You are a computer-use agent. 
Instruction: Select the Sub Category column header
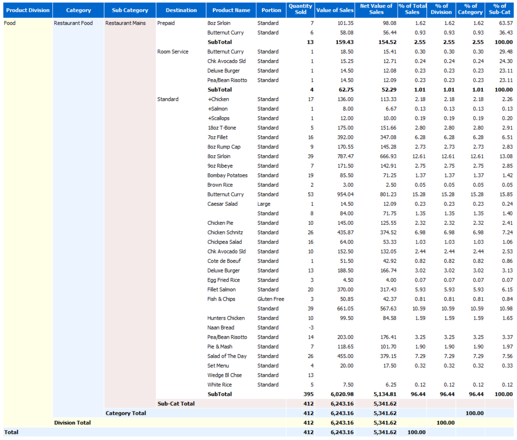[130, 10]
